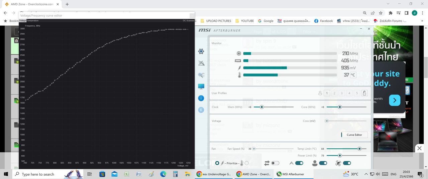
Task: Click the user profile person icon
Action: click(320, 93)
